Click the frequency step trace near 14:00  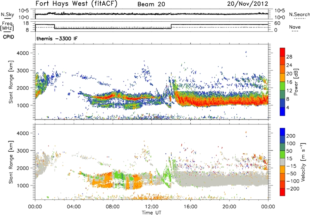tap(171, 26)
